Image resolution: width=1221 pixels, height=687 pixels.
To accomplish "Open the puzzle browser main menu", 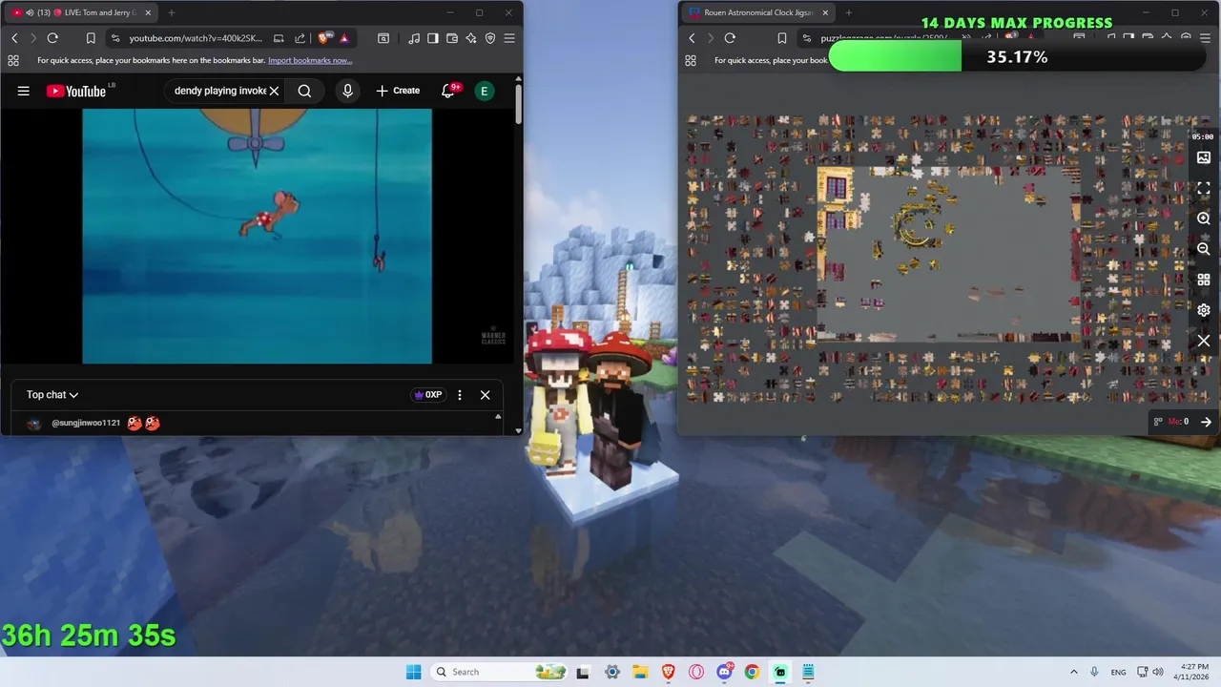I will [1204, 38].
